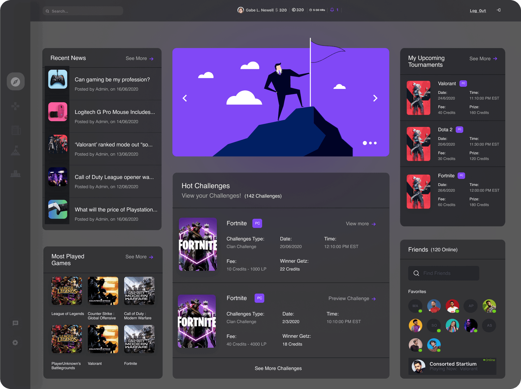Open the pink Logitech mouse news thumbnail
521x389 pixels.
(x=58, y=112)
